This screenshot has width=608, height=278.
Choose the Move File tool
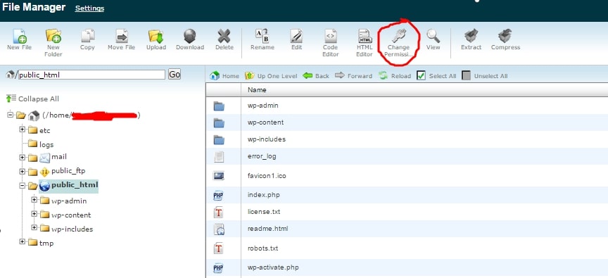(121, 39)
